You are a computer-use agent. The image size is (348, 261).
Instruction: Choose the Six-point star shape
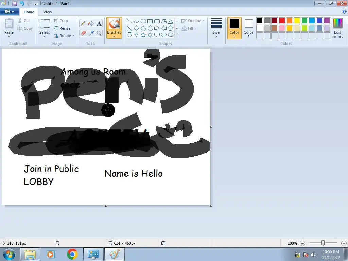click(150, 35)
